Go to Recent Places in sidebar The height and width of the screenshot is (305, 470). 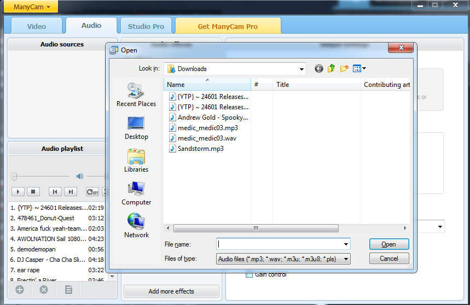(136, 95)
